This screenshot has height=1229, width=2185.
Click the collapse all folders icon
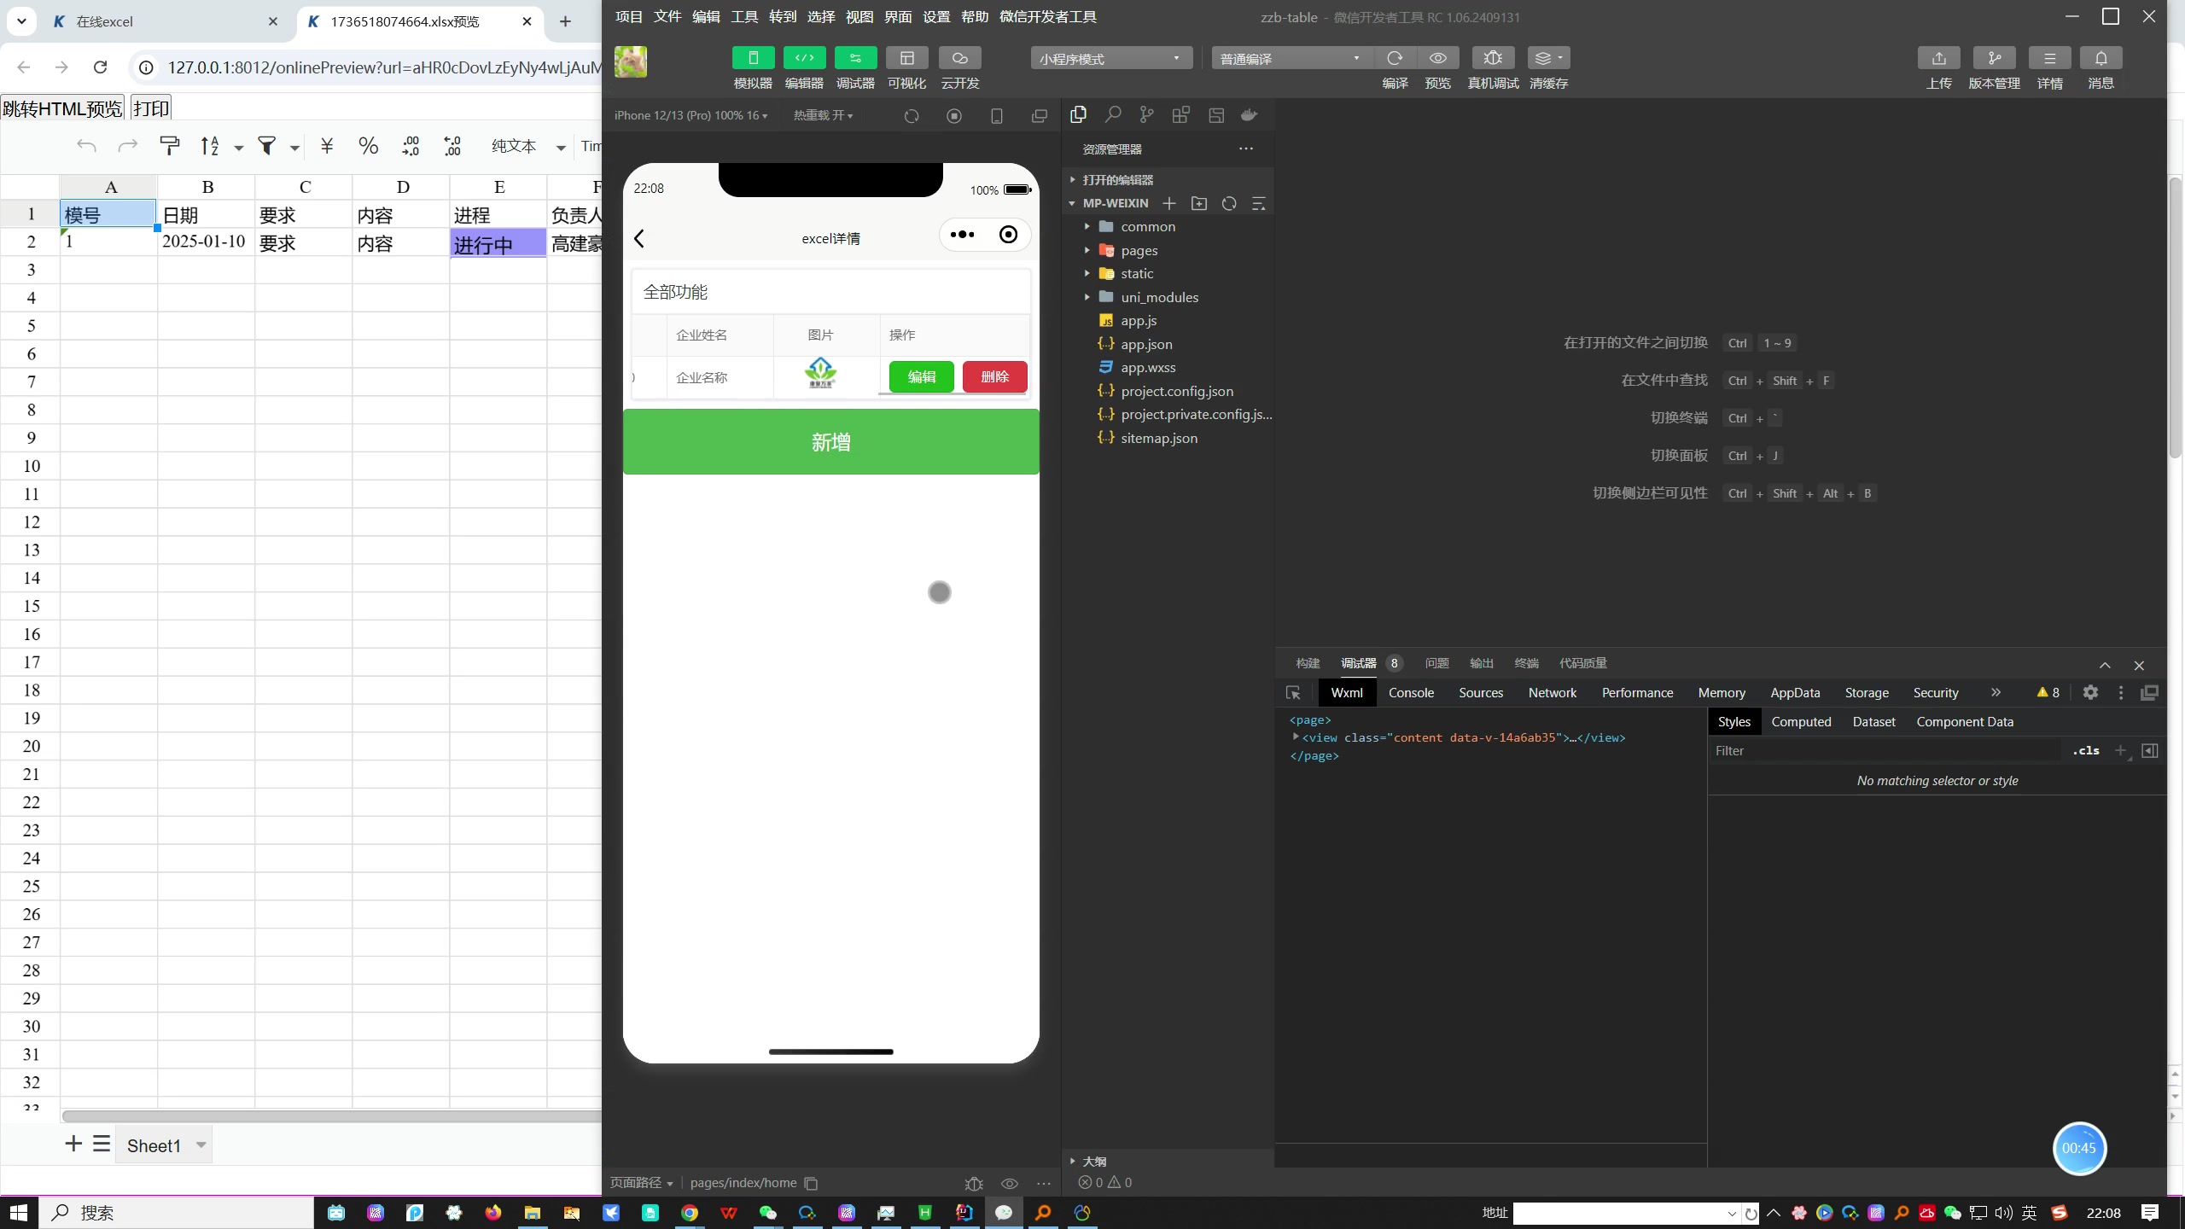(x=1258, y=203)
